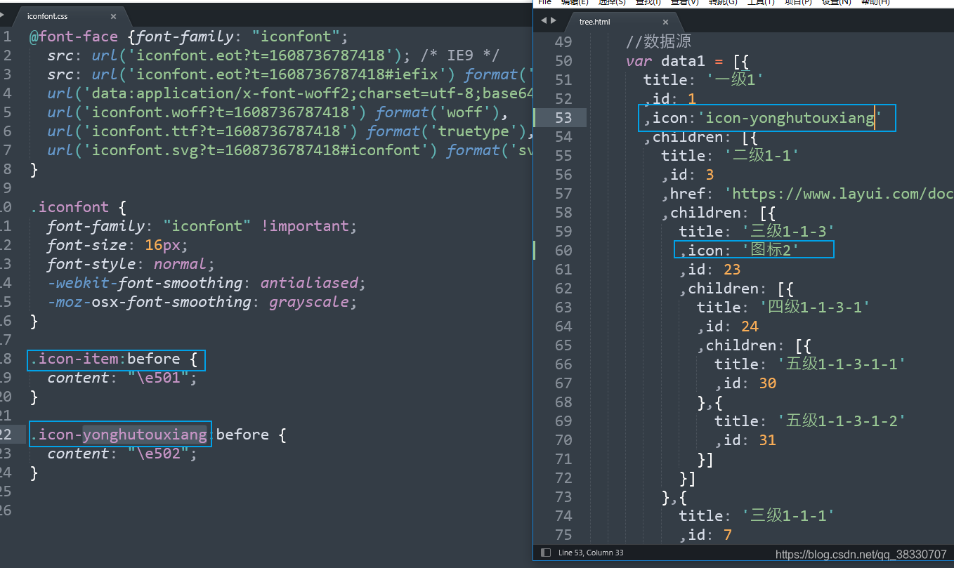954x568 pixels.
Task: Click the .icon-item:before selector
Action: pyautogui.click(x=115, y=359)
